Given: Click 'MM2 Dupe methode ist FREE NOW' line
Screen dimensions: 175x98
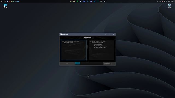Looking at the screenshot, I should coord(70,41).
